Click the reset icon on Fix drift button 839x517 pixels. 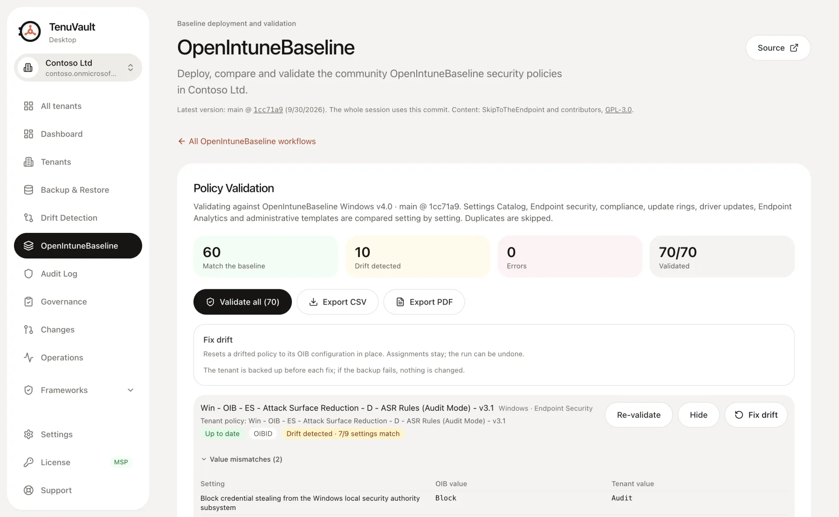click(739, 415)
